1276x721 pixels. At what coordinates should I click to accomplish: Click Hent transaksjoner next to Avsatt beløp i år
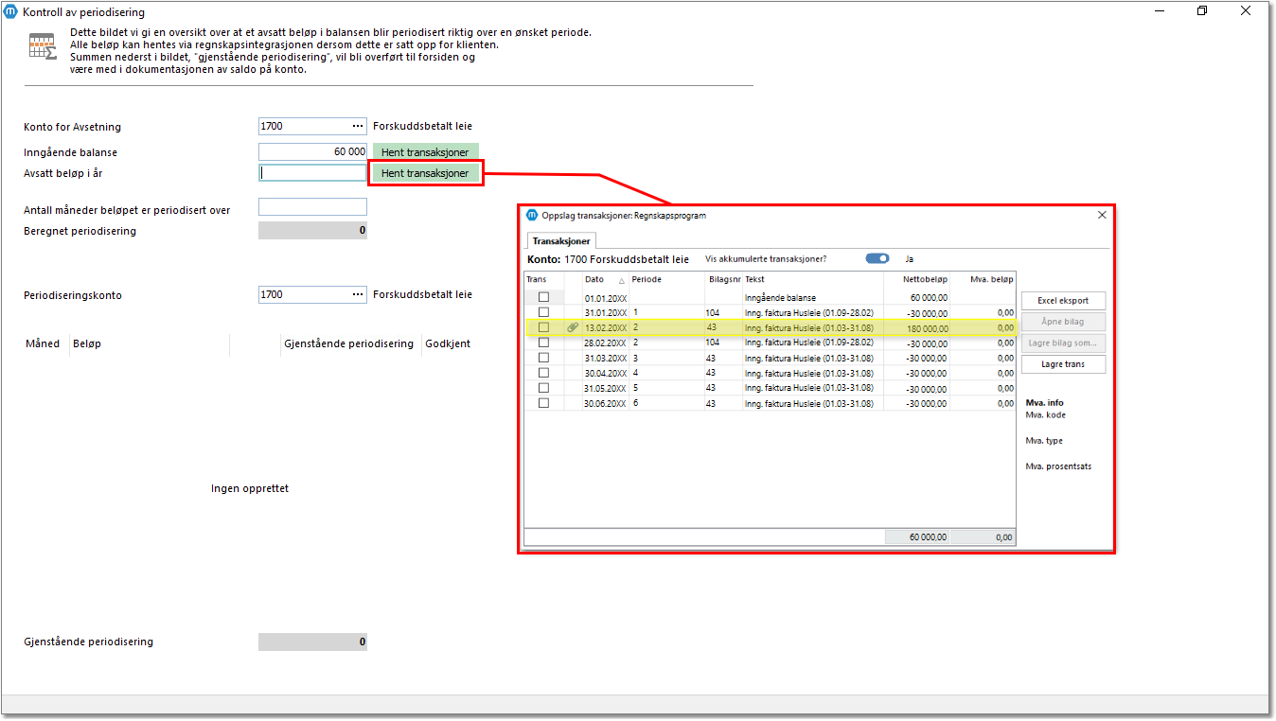(x=425, y=173)
